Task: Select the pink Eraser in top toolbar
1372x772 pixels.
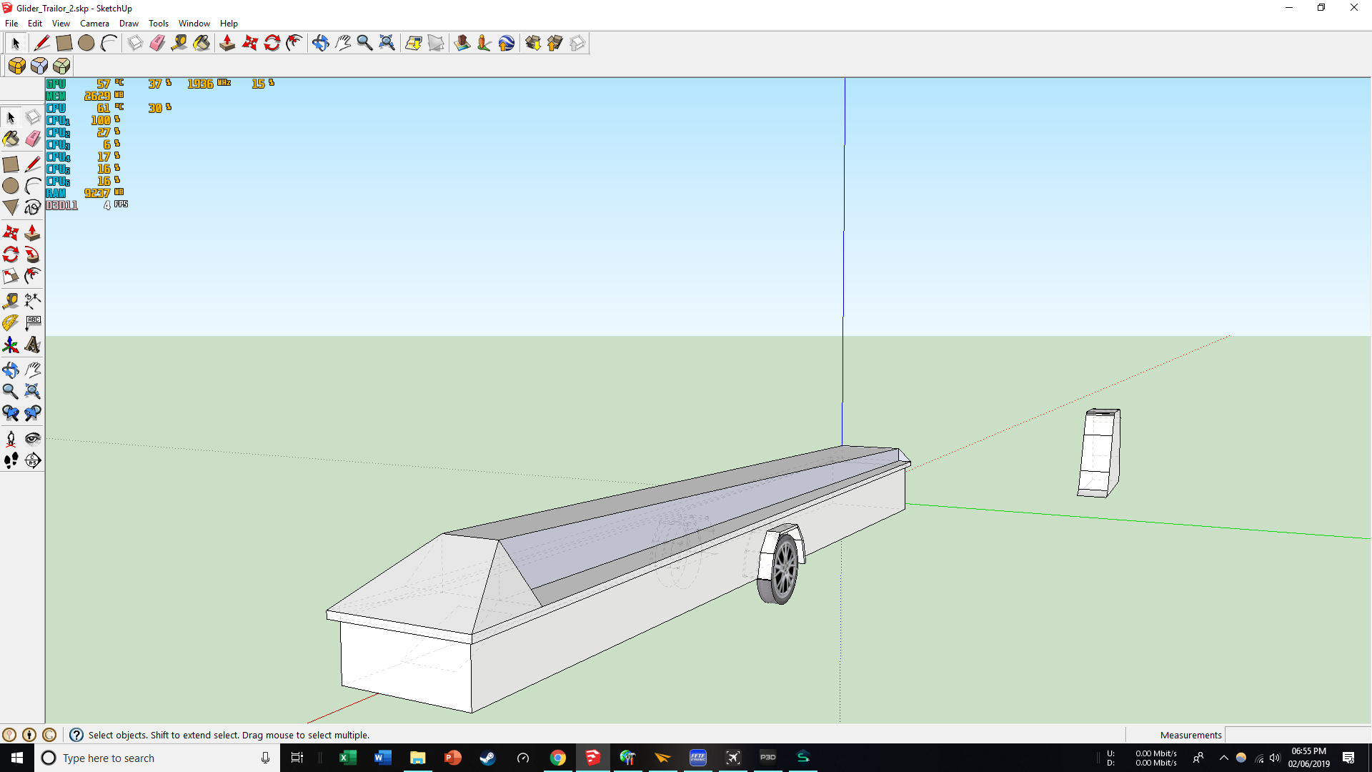Action: click(157, 44)
